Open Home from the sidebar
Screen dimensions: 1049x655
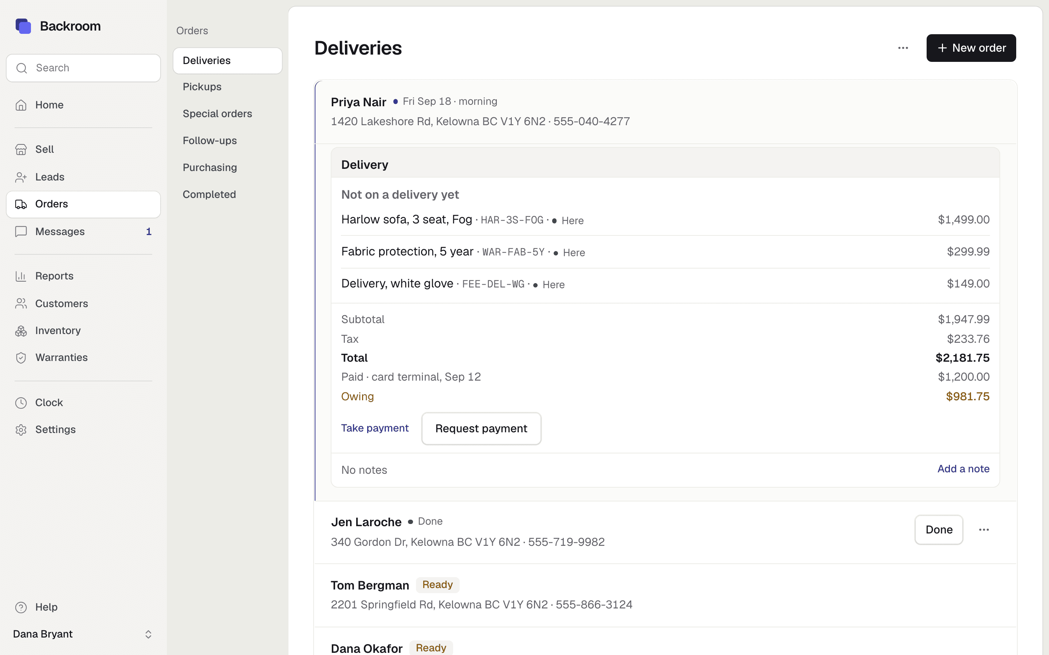point(83,105)
